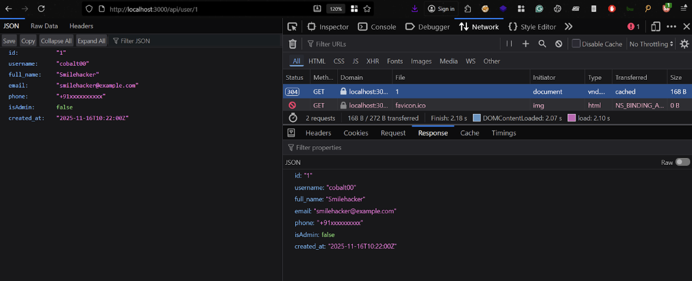Open the Timings details tab

pyautogui.click(x=503, y=133)
